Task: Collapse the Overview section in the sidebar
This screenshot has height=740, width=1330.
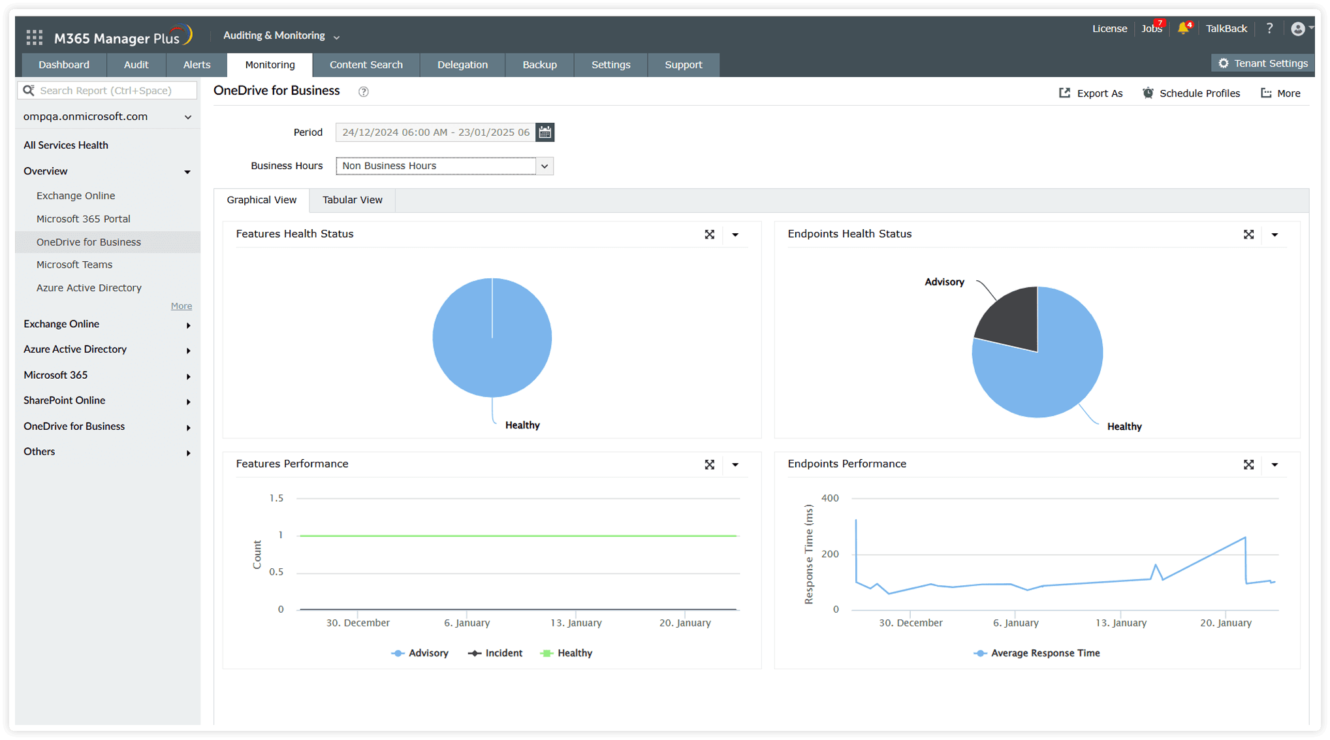Action: 188,171
